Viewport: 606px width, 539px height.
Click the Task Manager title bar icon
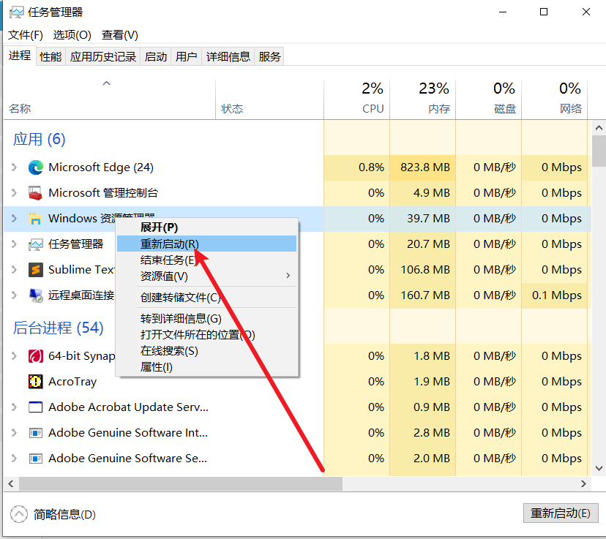click(16, 12)
